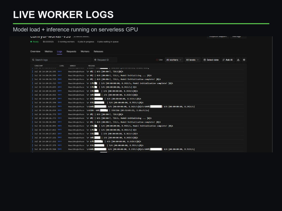This screenshot has height=211, width=282.
Task: Click the subtitle about serverless GPU inference
Action: [75, 30]
